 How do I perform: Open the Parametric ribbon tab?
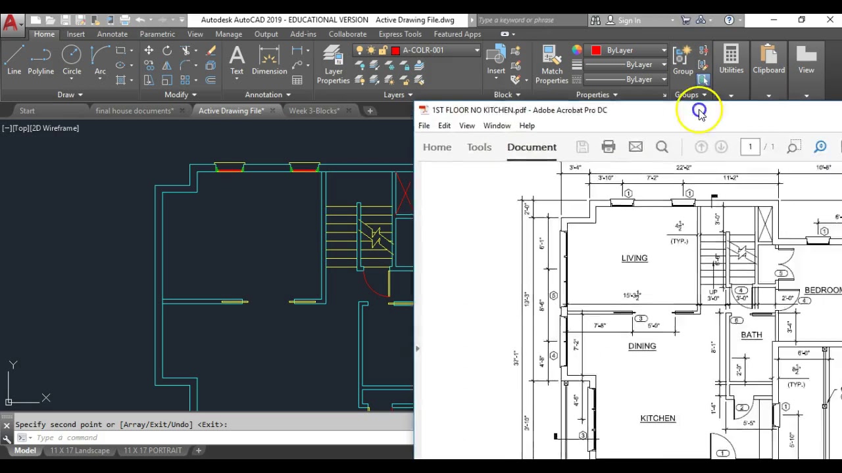point(157,34)
